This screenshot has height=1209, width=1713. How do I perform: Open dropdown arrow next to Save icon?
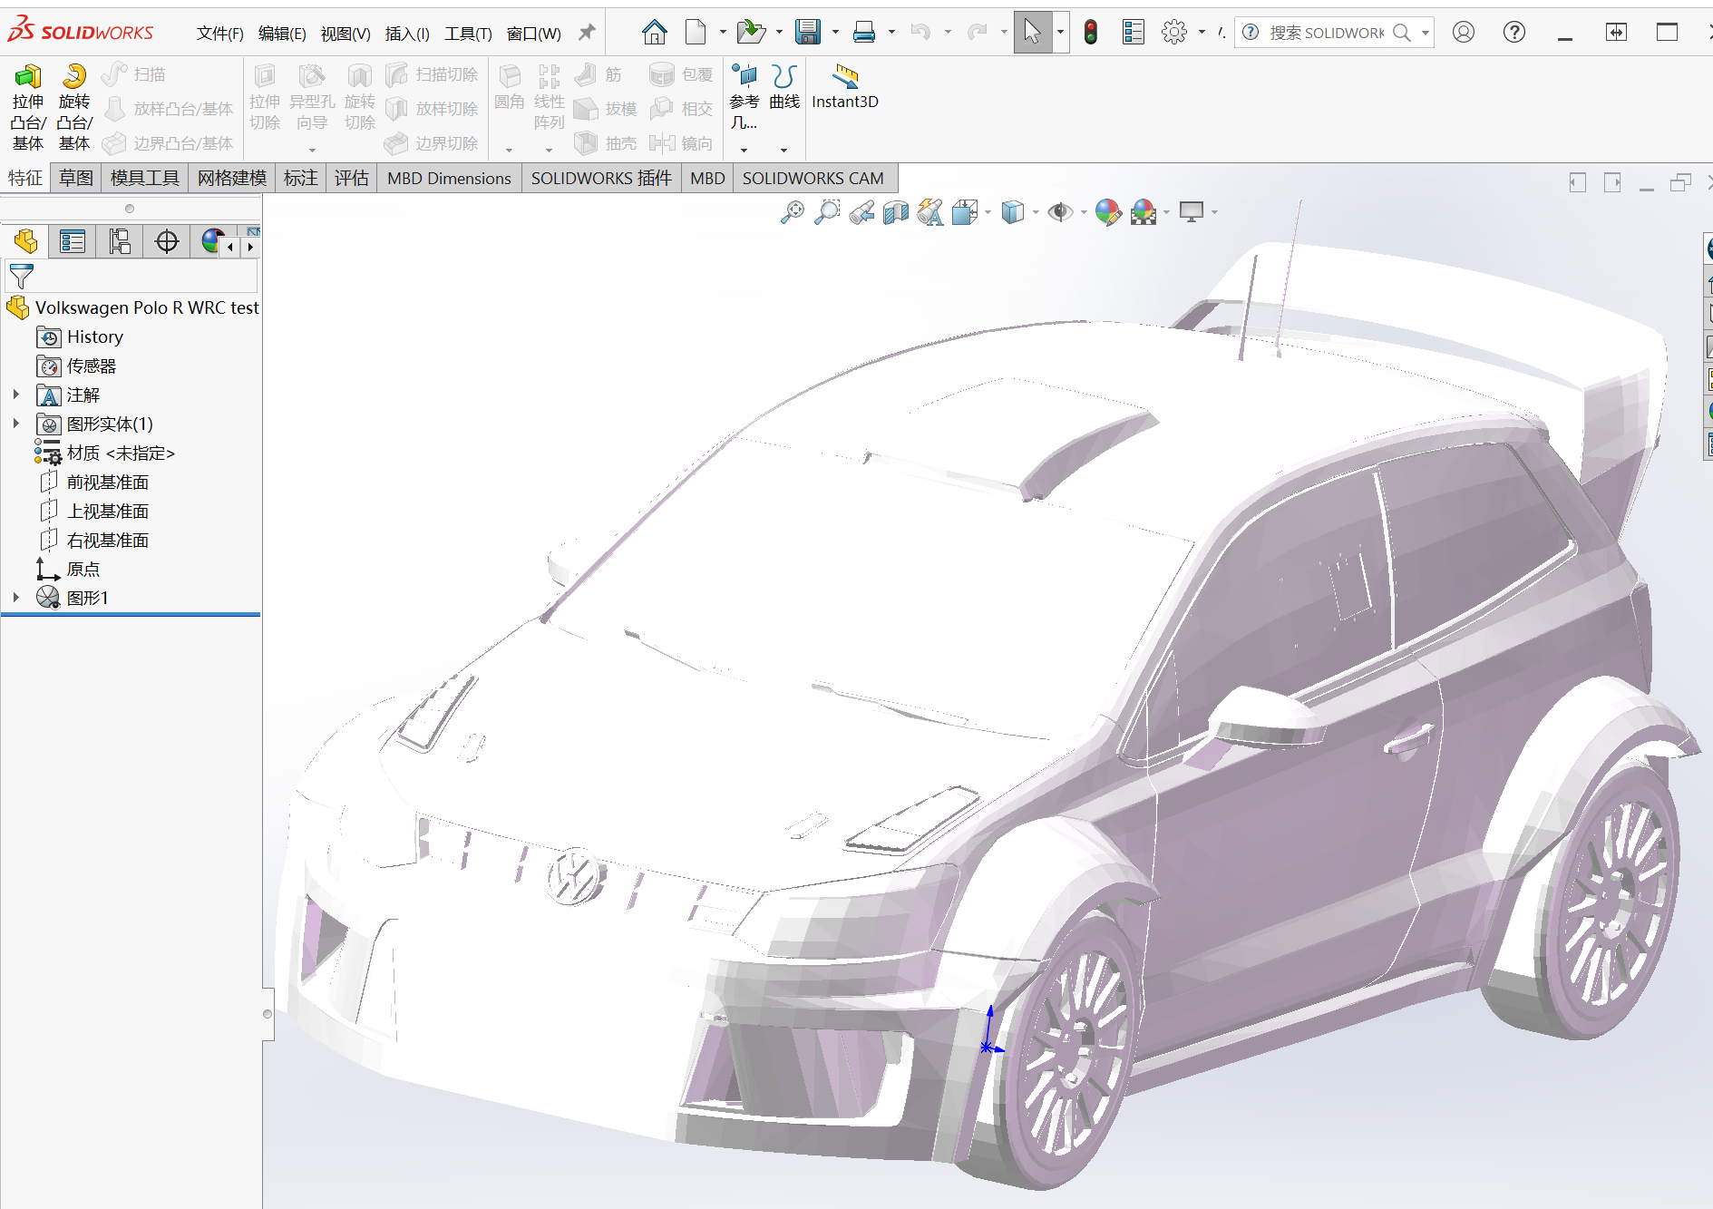click(x=835, y=33)
